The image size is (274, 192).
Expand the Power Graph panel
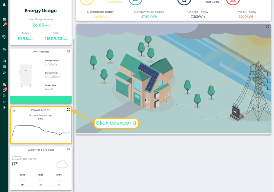(68, 110)
